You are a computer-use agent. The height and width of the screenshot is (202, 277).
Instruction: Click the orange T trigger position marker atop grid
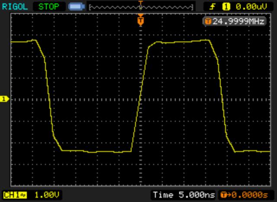pos(141,20)
